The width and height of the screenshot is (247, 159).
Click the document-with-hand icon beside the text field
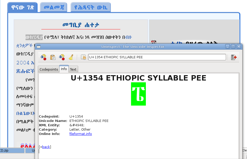[83, 57]
